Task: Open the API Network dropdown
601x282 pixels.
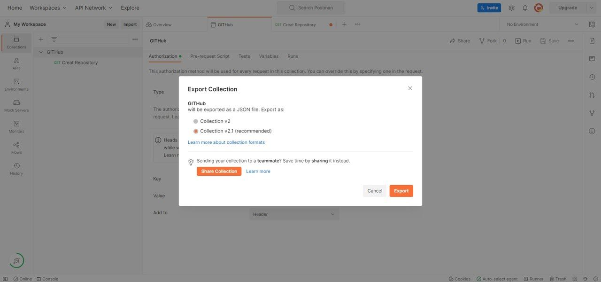Action: (93, 8)
